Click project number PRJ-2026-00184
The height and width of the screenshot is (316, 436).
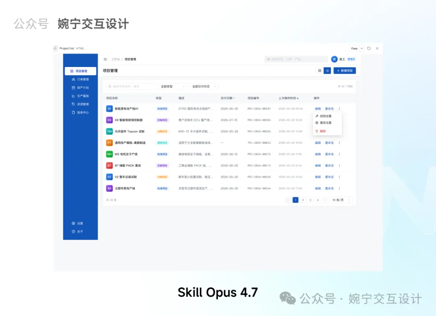pos(259,120)
